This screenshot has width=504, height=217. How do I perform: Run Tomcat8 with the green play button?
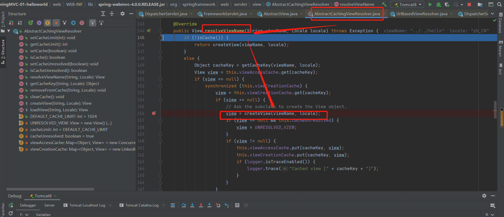pyautogui.click(x=430, y=4)
